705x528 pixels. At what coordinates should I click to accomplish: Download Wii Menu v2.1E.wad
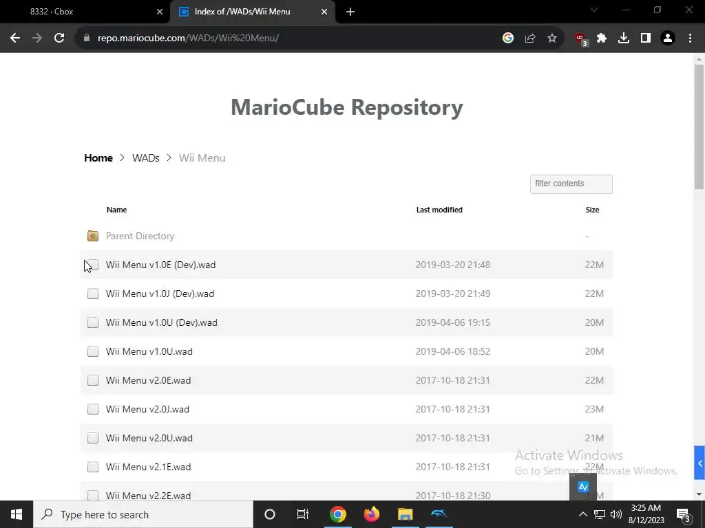[x=149, y=467]
